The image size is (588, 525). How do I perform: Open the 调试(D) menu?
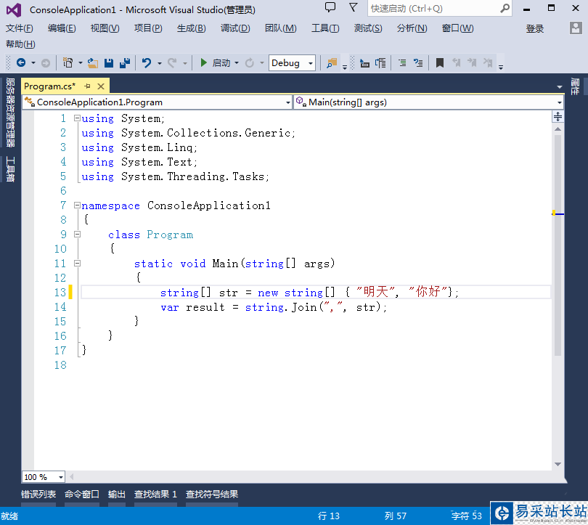coord(235,28)
